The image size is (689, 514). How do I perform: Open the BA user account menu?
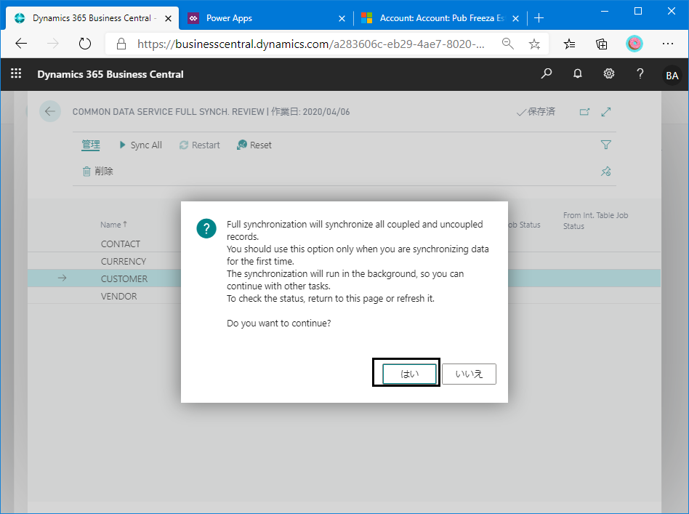pyautogui.click(x=672, y=75)
